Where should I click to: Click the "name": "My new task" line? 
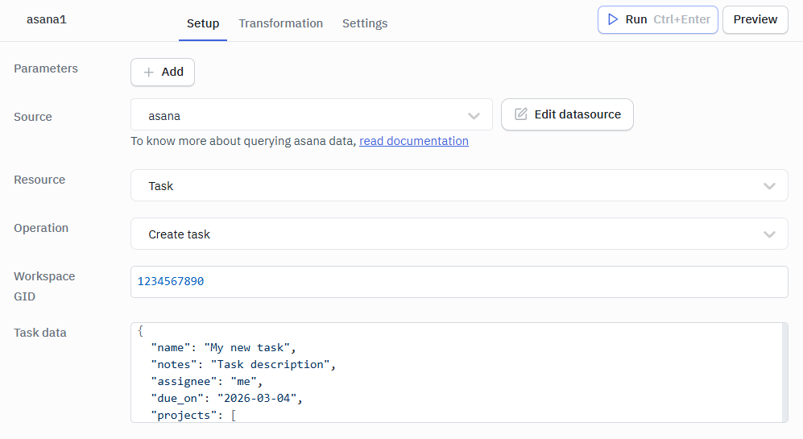(223, 348)
